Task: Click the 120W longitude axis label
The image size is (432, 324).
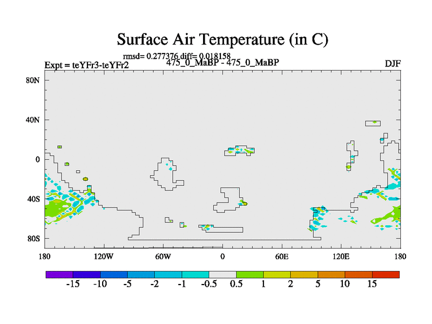Action: tap(104, 256)
